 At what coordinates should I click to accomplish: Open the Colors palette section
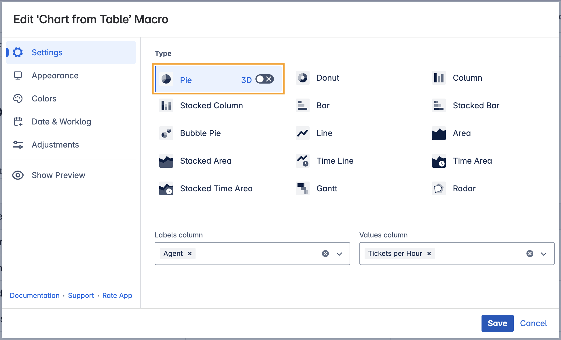[x=44, y=99]
